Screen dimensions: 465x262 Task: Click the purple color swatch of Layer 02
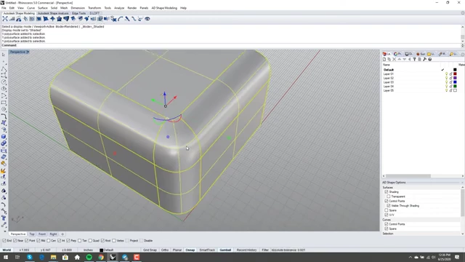coord(455,78)
